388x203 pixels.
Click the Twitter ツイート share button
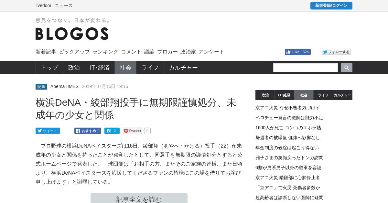pos(48,131)
